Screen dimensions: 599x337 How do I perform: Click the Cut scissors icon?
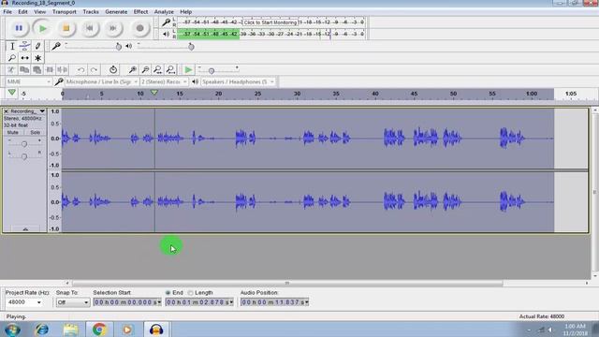coord(11,70)
